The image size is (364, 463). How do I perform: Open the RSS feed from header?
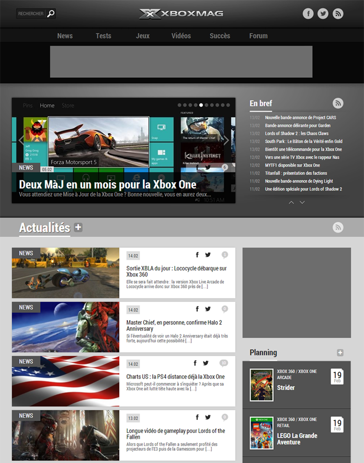tap(338, 14)
